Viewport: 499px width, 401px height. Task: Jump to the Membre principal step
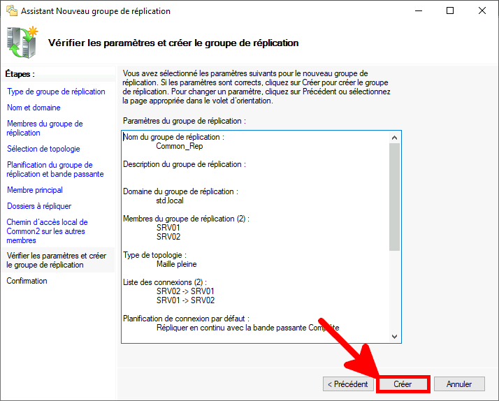pyautogui.click(x=35, y=190)
